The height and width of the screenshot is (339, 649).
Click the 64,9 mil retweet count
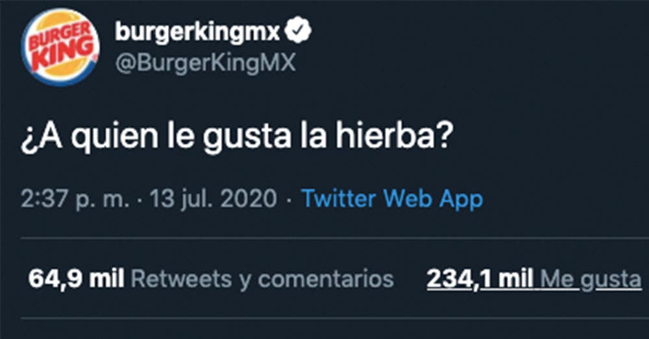click(76, 279)
